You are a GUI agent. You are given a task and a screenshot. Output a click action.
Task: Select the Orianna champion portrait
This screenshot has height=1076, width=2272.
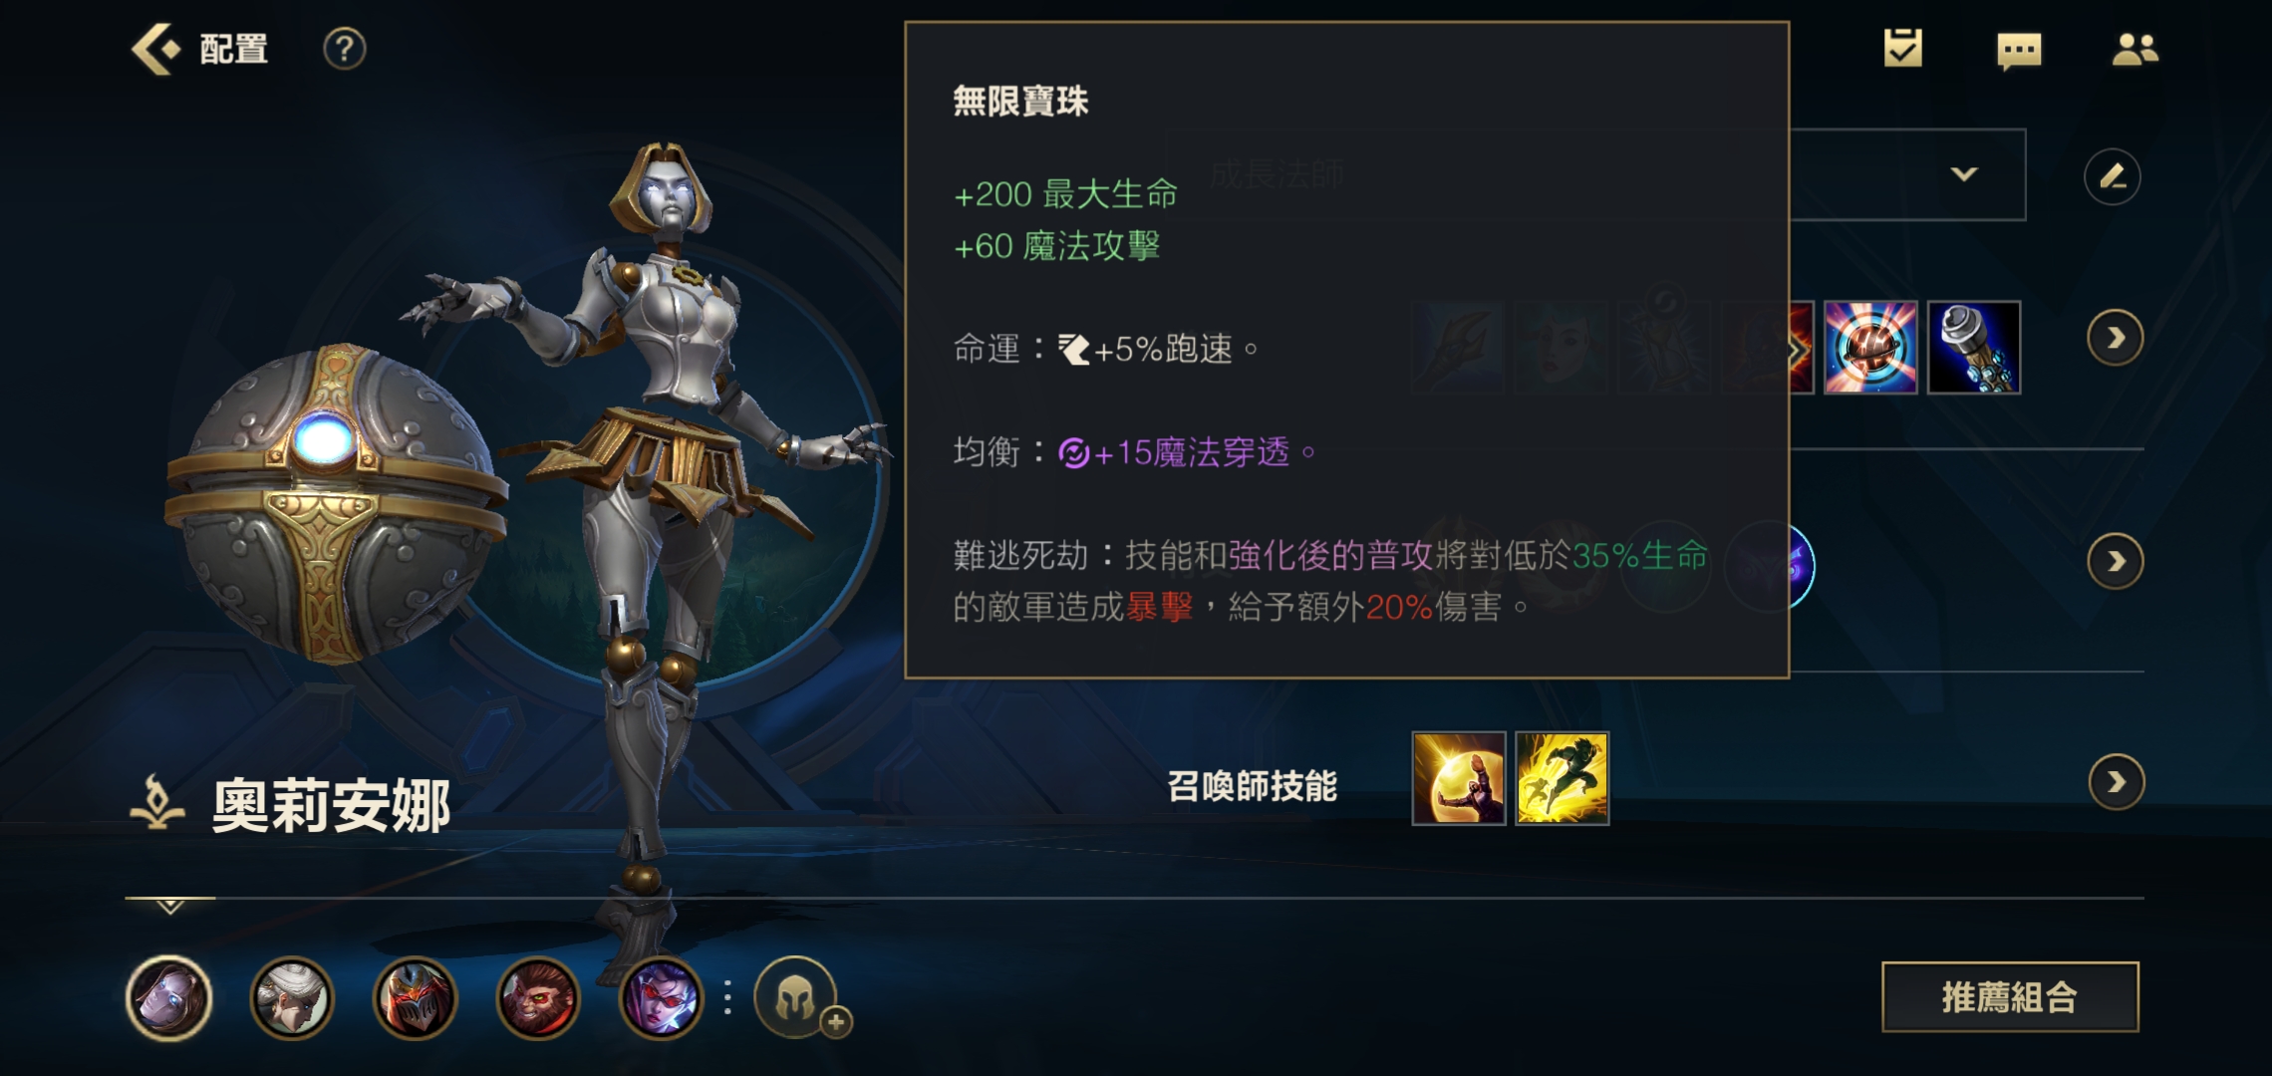169,997
